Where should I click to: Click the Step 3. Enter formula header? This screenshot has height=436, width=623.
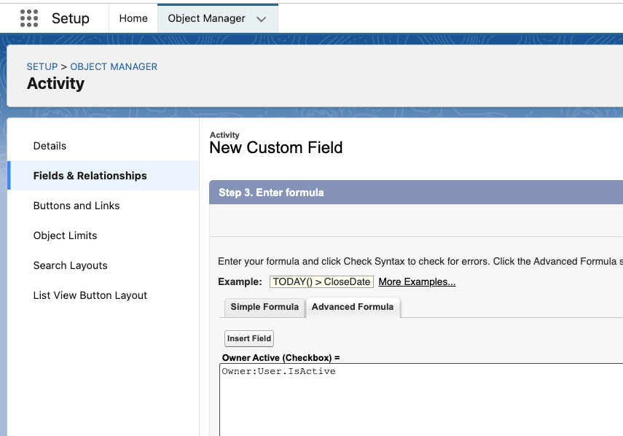pos(271,192)
